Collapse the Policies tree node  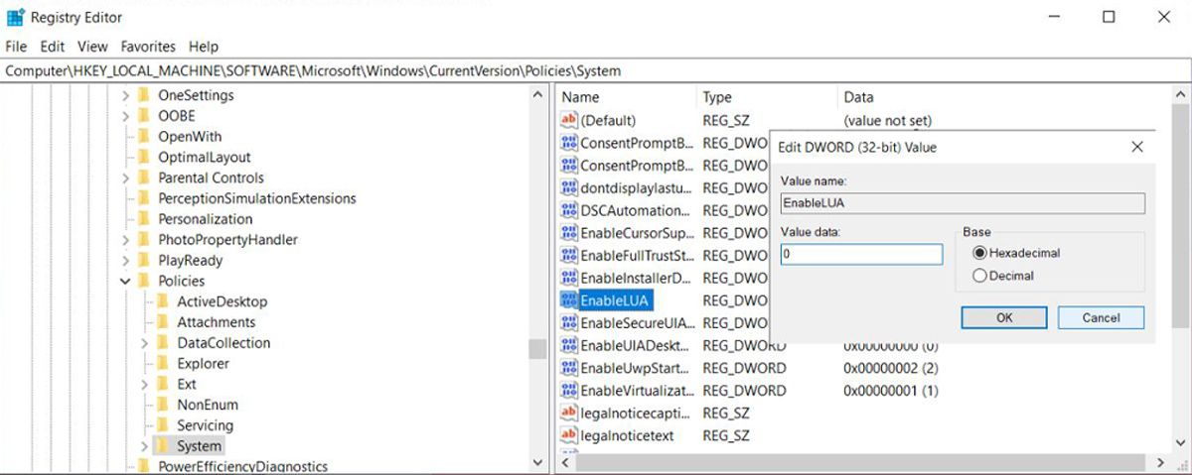tap(125, 281)
